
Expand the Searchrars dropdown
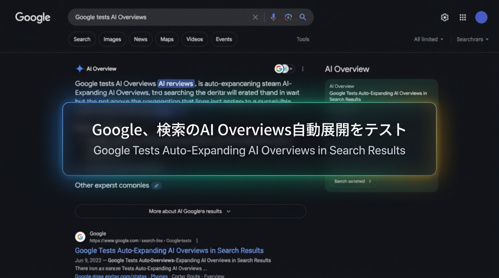tap(473, 39)
